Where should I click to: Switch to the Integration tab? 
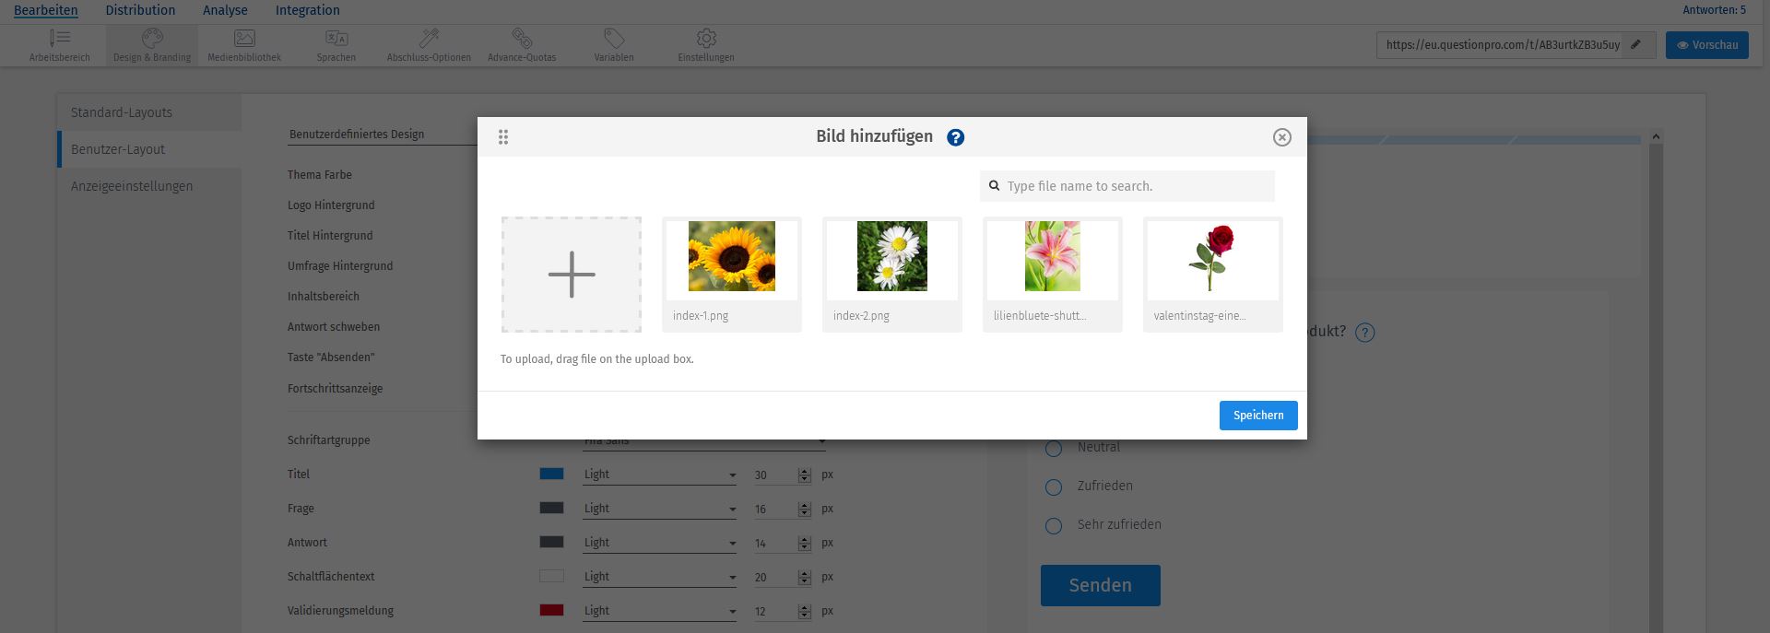[308, 10]
